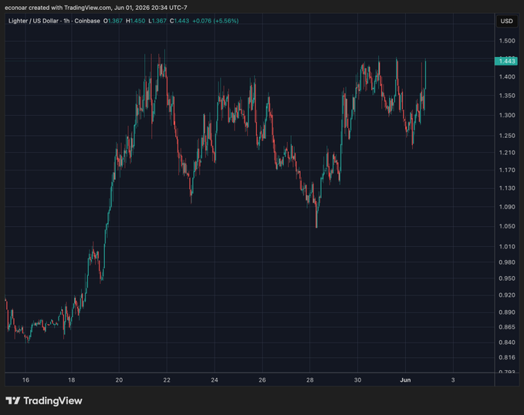The height and width of the screenshot is (415, 524).
Task: Click the 0.840 price axis label
Action: click(507, 342)
